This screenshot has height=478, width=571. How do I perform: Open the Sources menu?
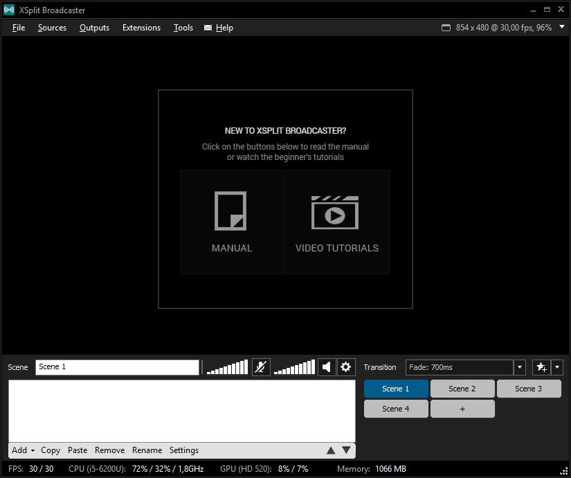pyautogui.click(x=52, y=28)
